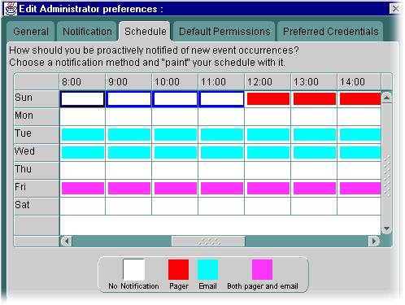Click the horizontal scrollbar thumb
This screenshot has width=405, height=305.
pos(208,241)
